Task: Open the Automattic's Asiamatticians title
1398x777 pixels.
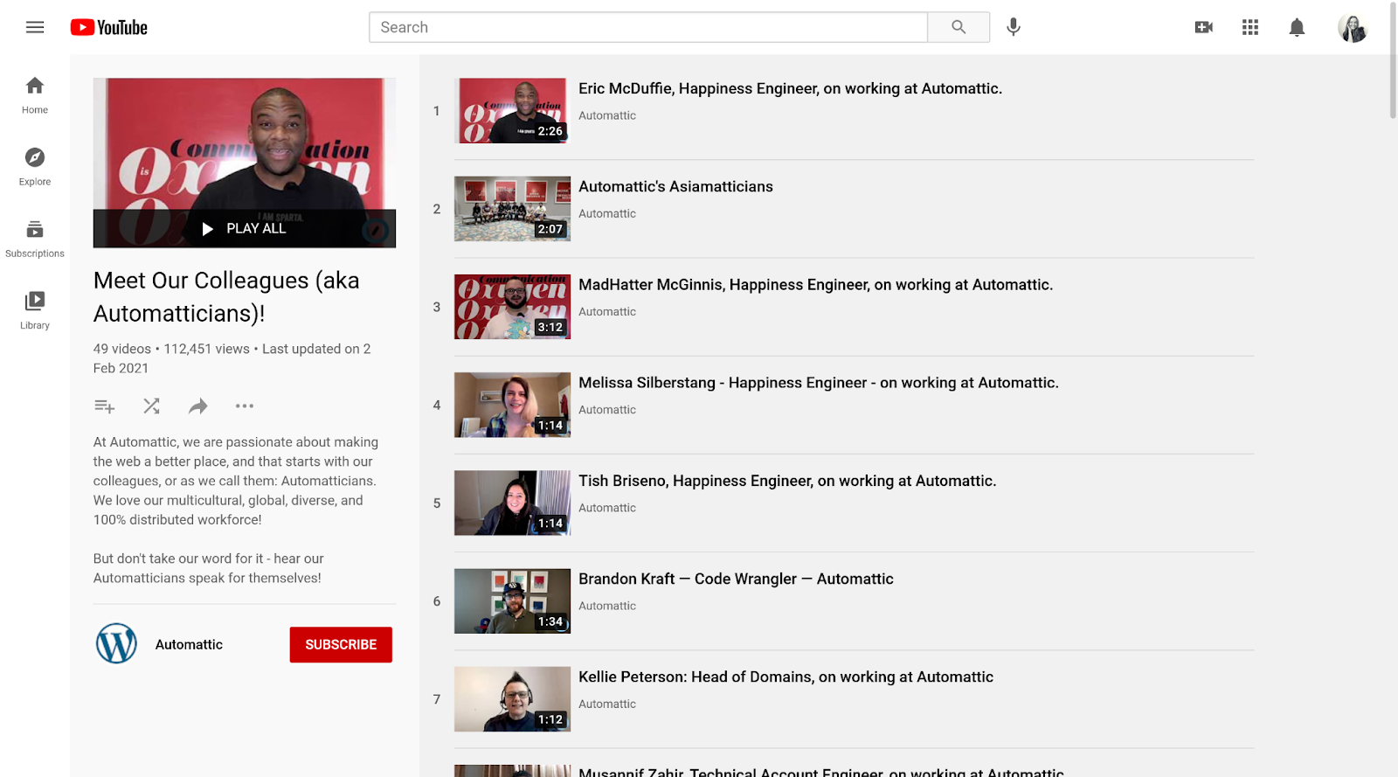Action: tap(675, 186)
